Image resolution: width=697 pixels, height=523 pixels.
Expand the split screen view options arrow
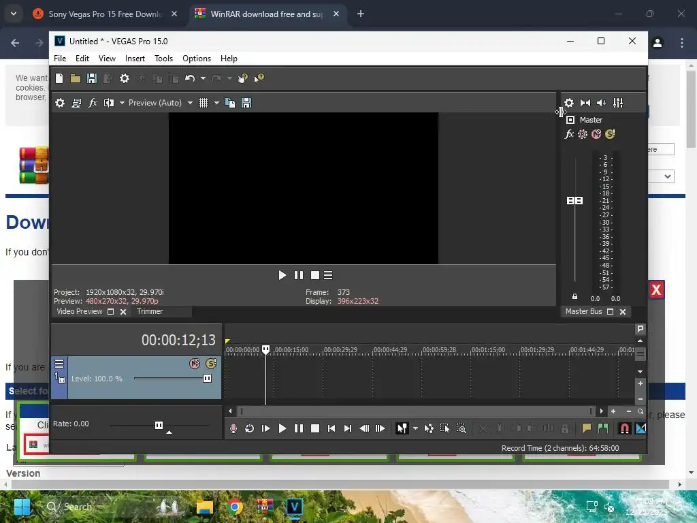[x=122, y=104]
